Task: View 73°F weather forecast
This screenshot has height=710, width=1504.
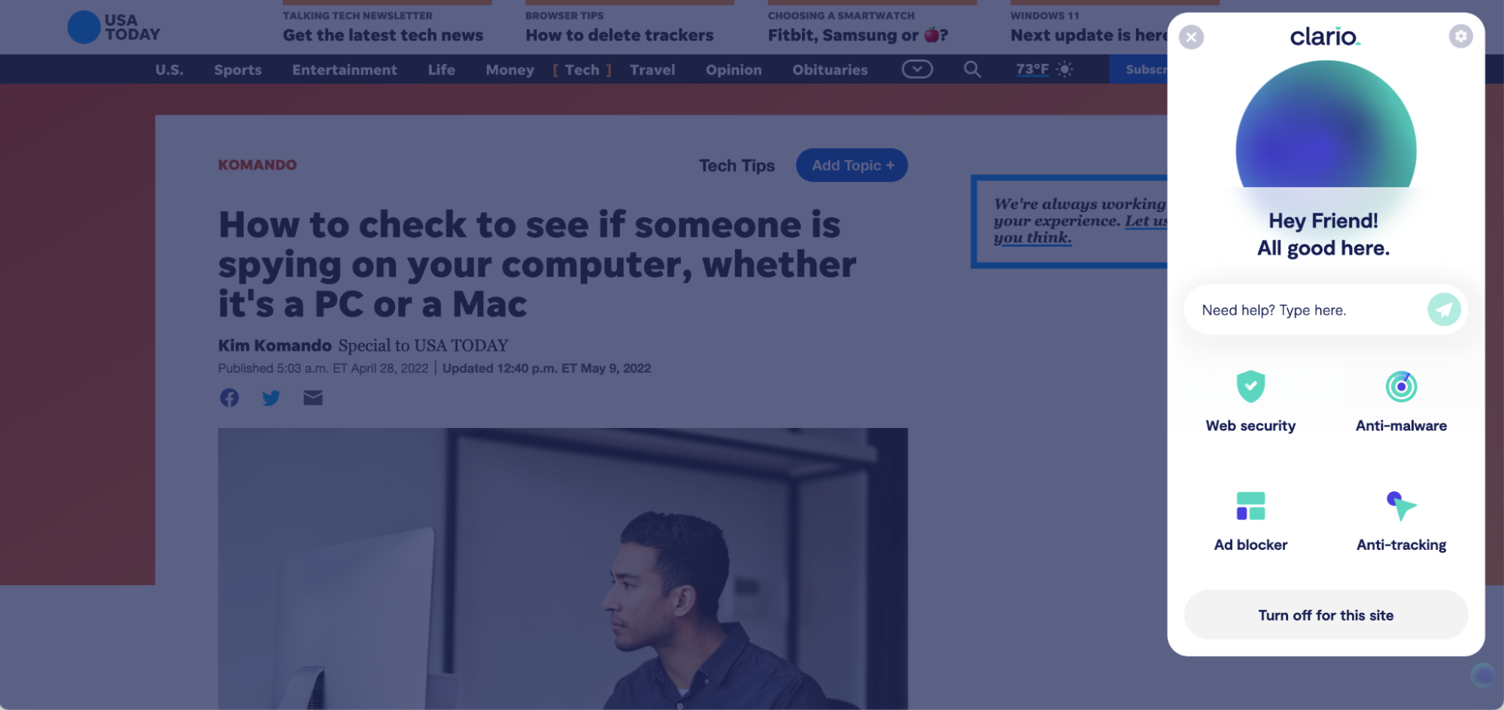Action: coord(1032,69)
